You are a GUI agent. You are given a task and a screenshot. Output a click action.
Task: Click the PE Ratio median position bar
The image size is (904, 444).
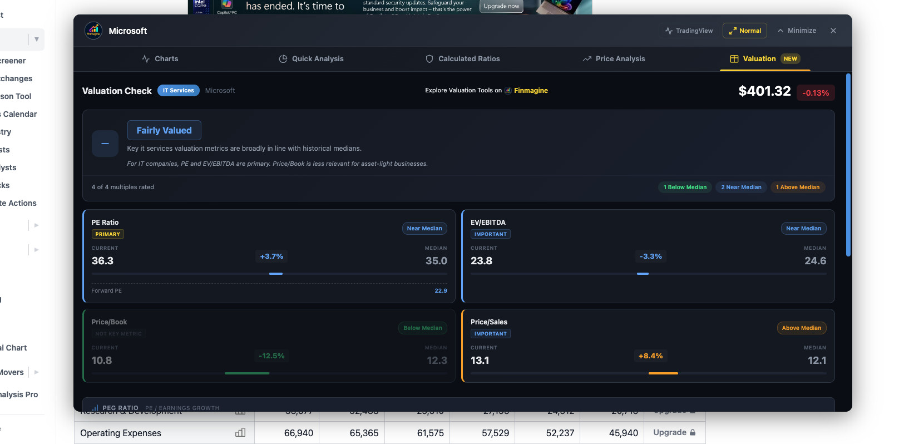click(276, 274)
